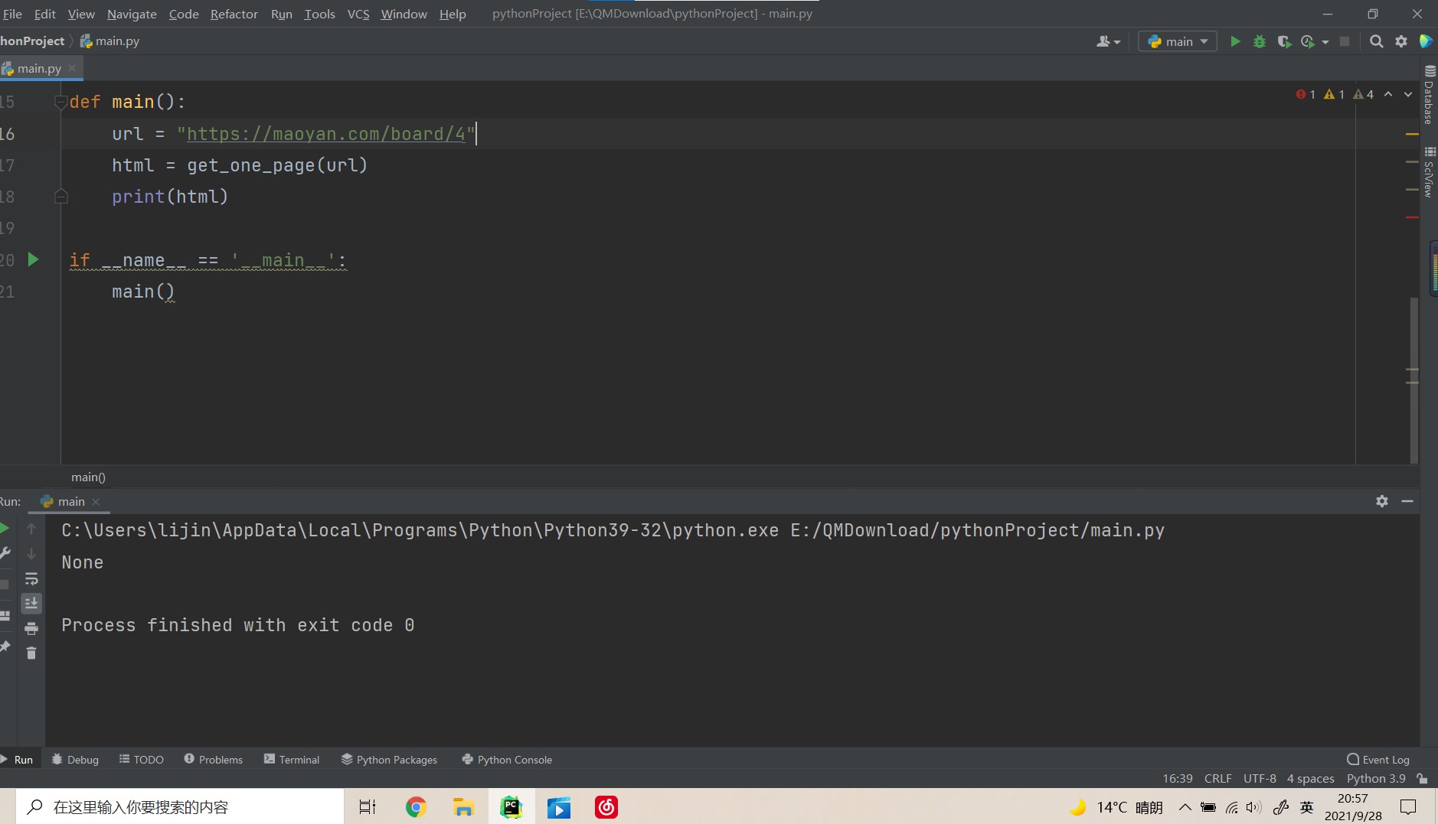Clear all console output with trash icon
1438x824 pixels.
[31, 653]
